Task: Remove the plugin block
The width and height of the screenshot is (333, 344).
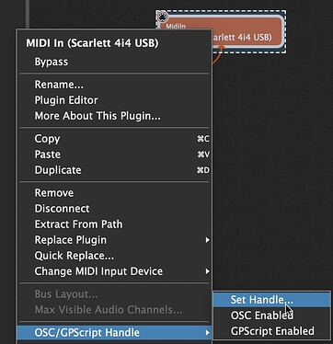Action: pos(115,193)
